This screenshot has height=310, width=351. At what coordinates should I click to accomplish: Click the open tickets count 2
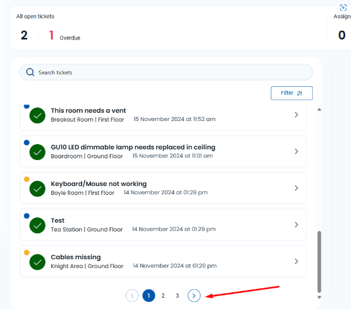click(x=24, y=35)
